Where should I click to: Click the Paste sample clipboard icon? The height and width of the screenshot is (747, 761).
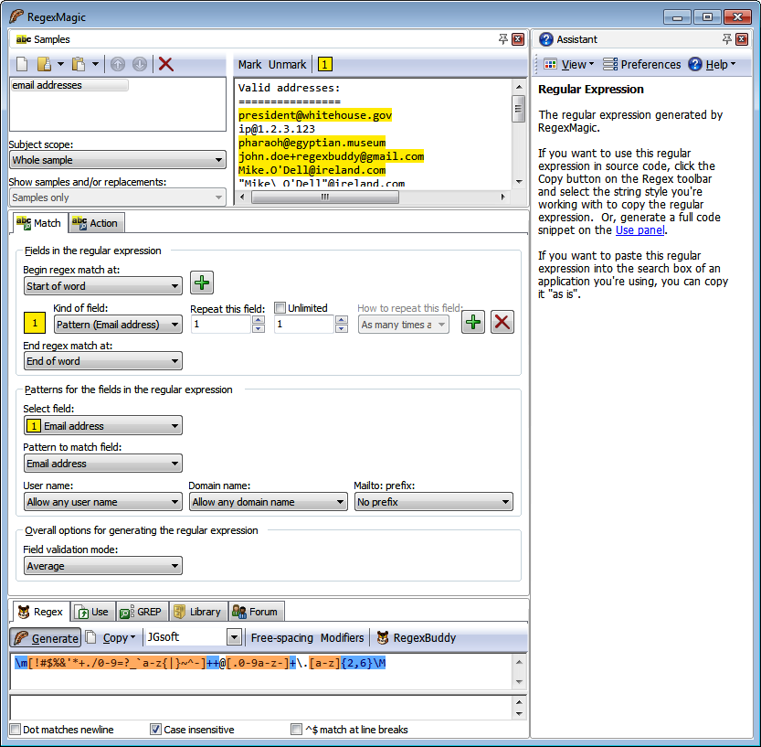pos(79,64)
